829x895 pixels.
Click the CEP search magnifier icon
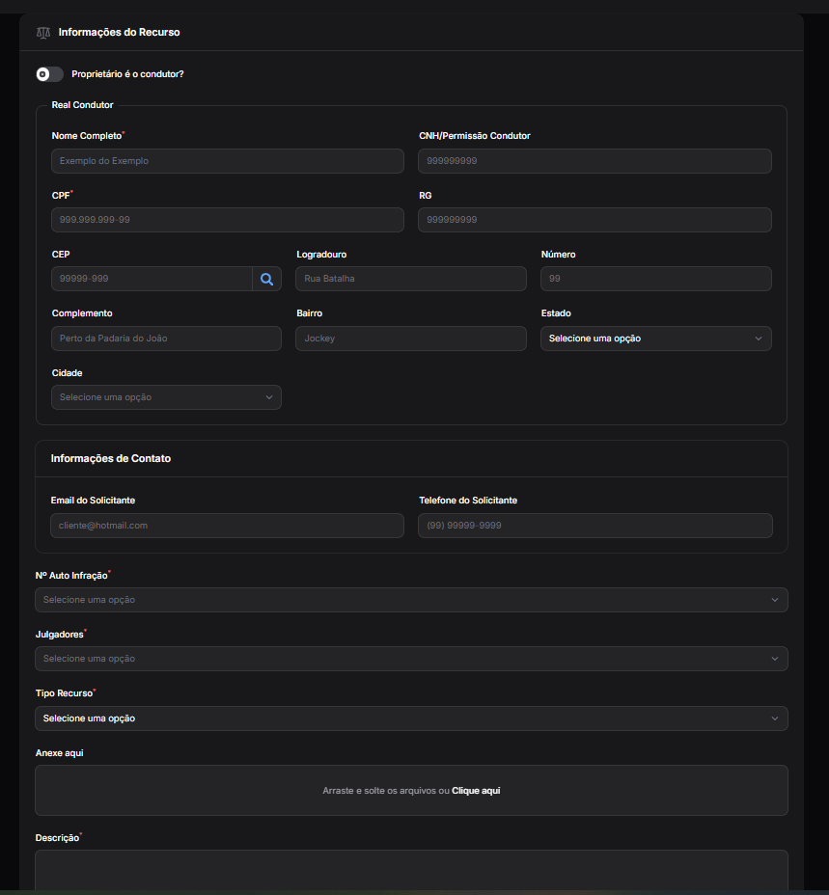pyautogui.click(x=267, y=279)
